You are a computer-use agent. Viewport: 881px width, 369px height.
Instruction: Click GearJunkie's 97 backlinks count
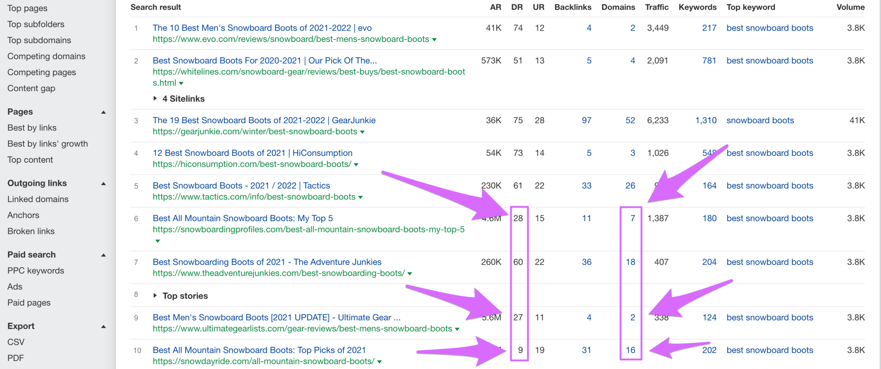[x=586, y=120]
